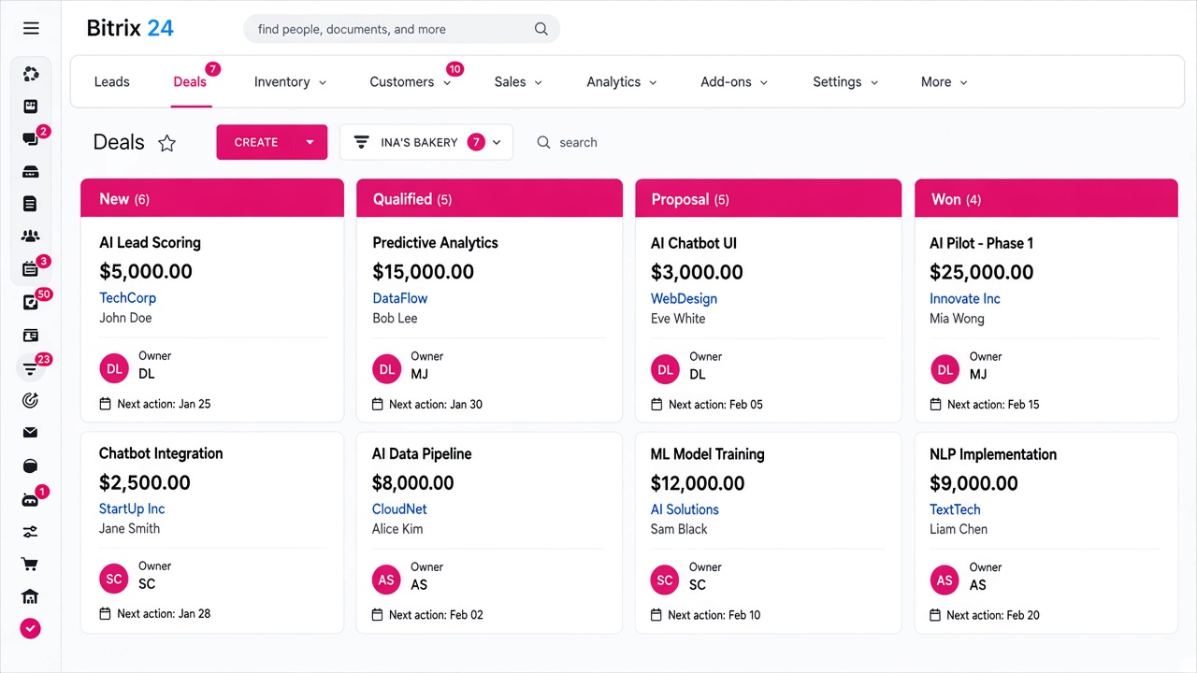Expand the Analytics menu
Screen dimensions: 1197x673
tap(622, 82)
